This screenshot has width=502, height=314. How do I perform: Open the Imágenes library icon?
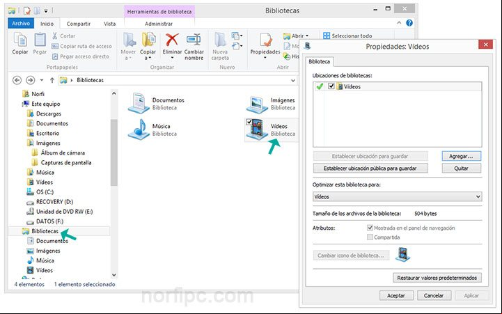click(257, 104)
